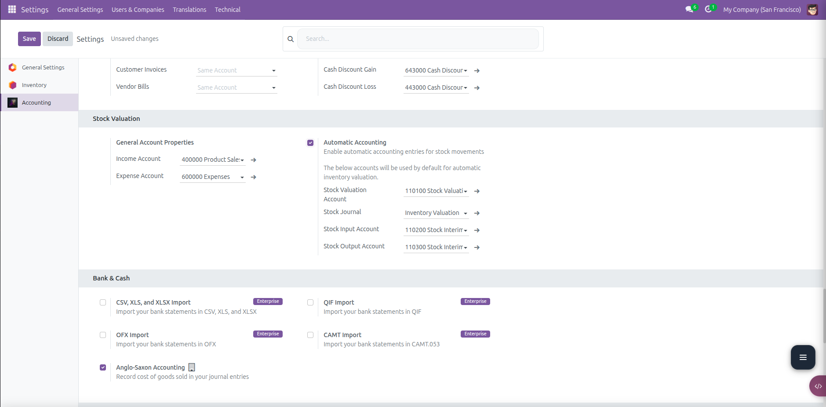The image size is (826, 407).
Task: Enable the OFX Import checkbox
Action: point(103,335)
